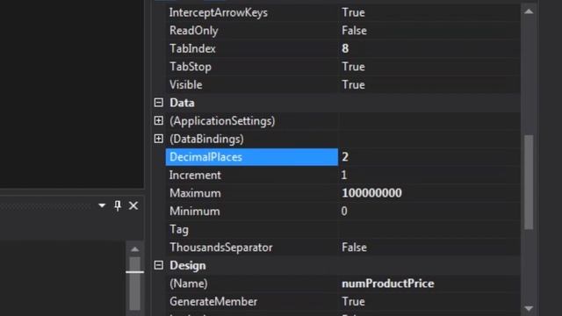Screen dimensions: 562x316
Task: Click the TabStop True value
Action: pos(353,67)
